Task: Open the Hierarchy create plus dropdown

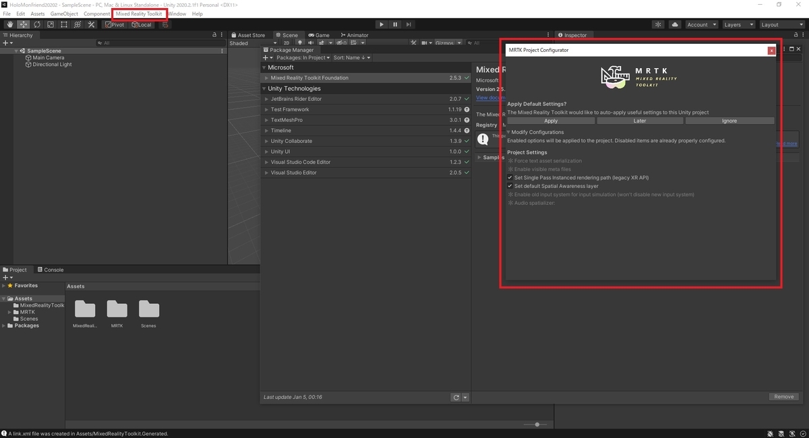Action: point(8,43)
